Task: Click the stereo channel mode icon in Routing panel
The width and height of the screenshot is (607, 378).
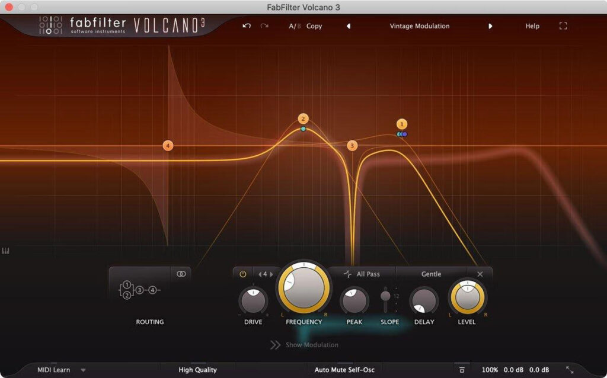Action: [x=181, y=274]
